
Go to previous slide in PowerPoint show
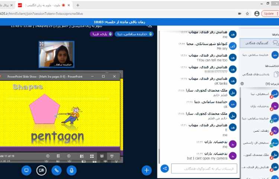coord(48,156)
